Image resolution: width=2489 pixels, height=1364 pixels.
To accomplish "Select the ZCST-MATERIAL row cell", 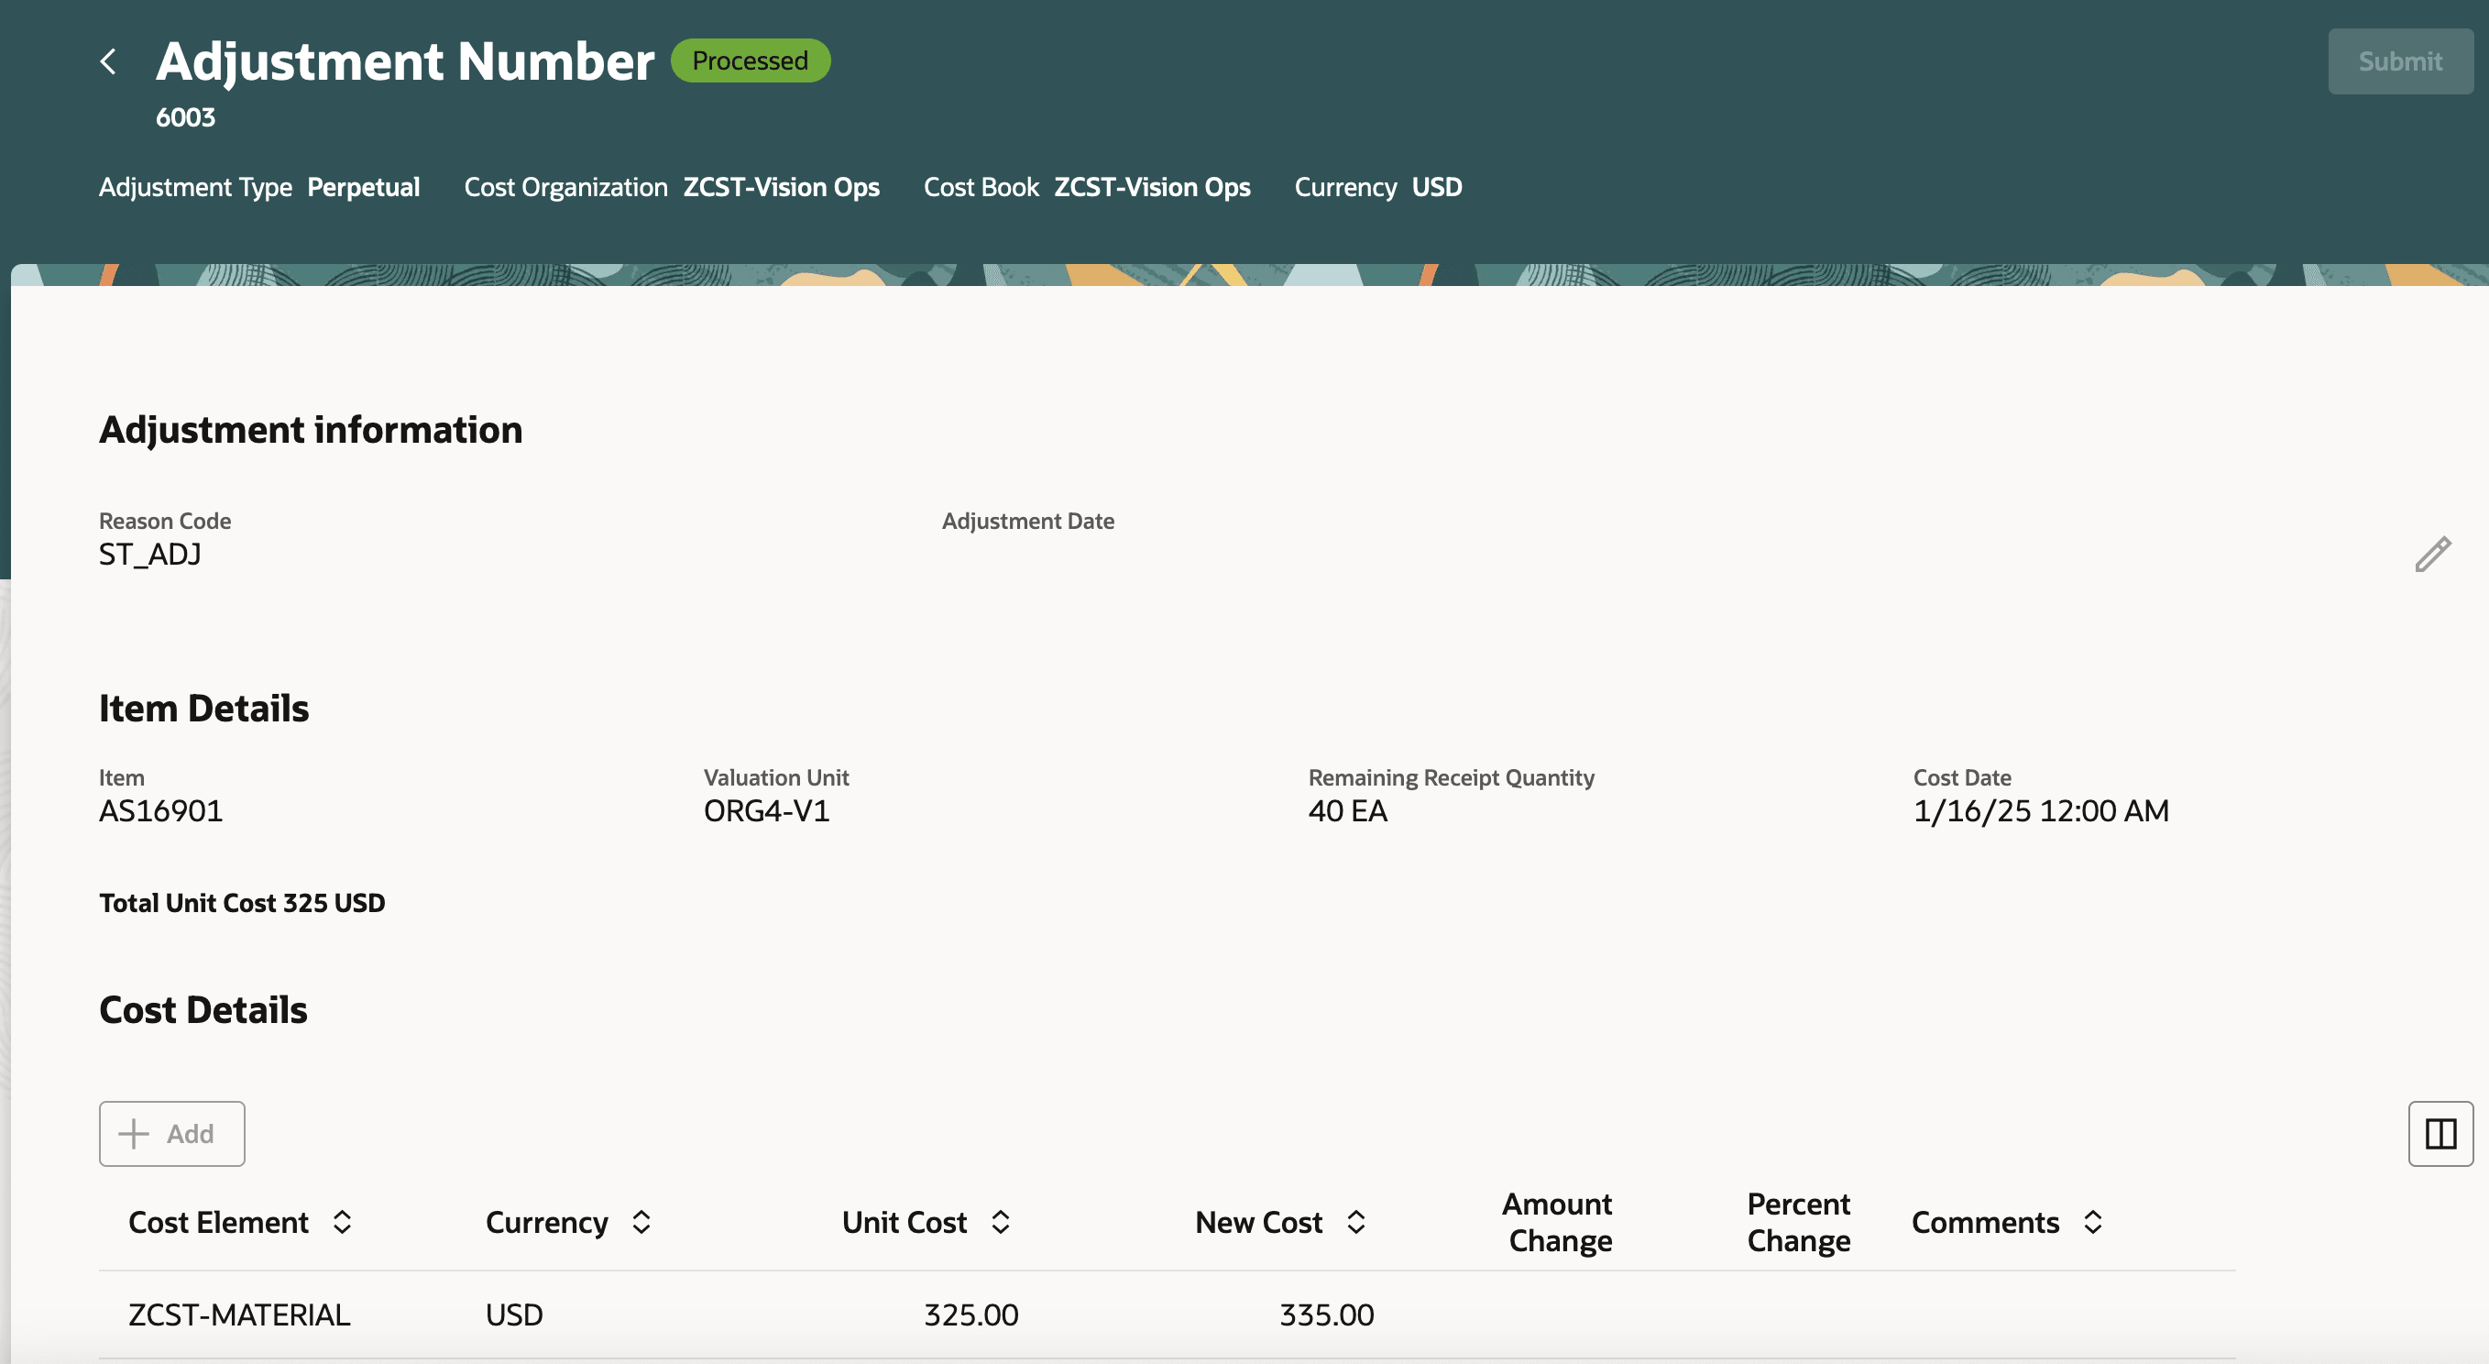I will (x=238, y=1314).
